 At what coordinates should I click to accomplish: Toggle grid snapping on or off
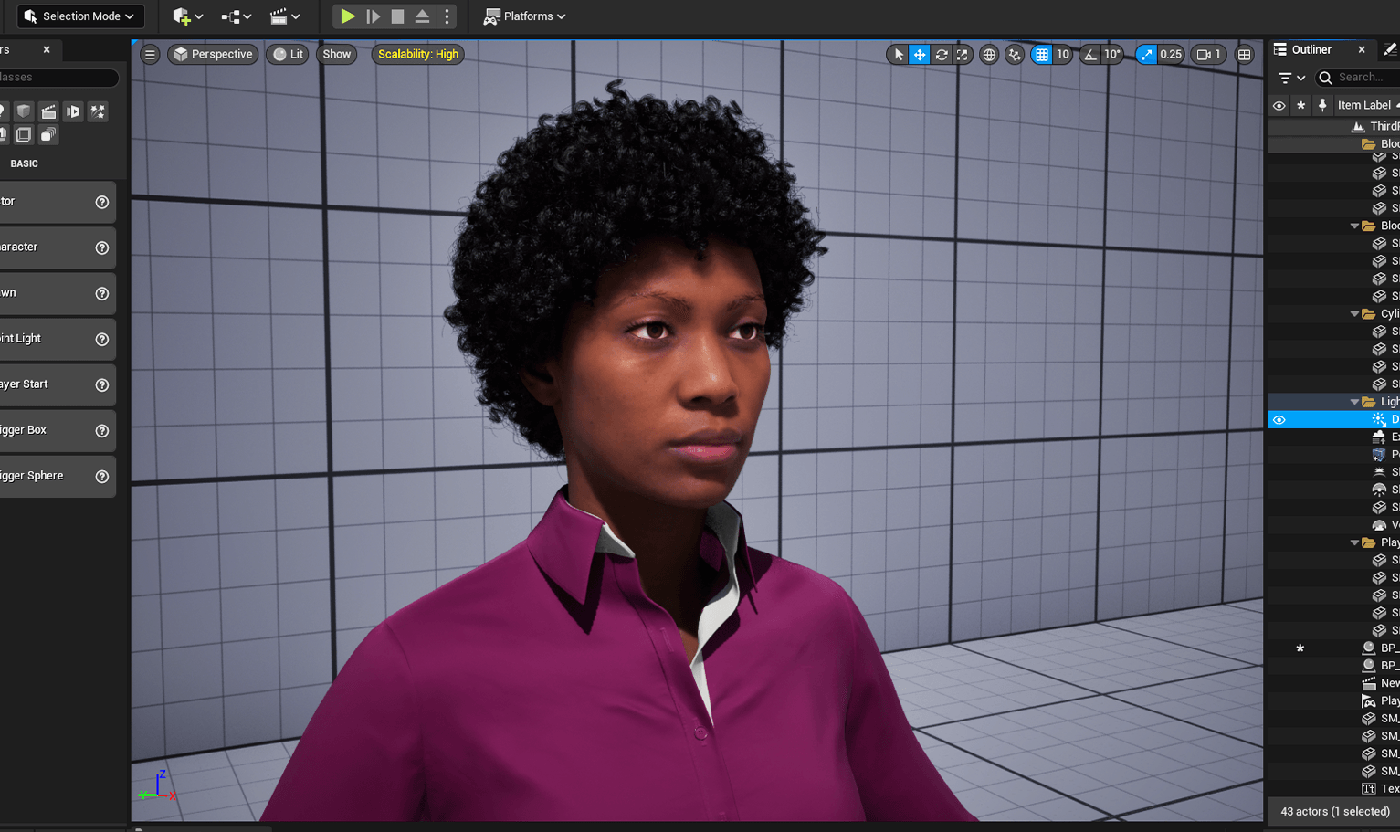click(1039, 54)
